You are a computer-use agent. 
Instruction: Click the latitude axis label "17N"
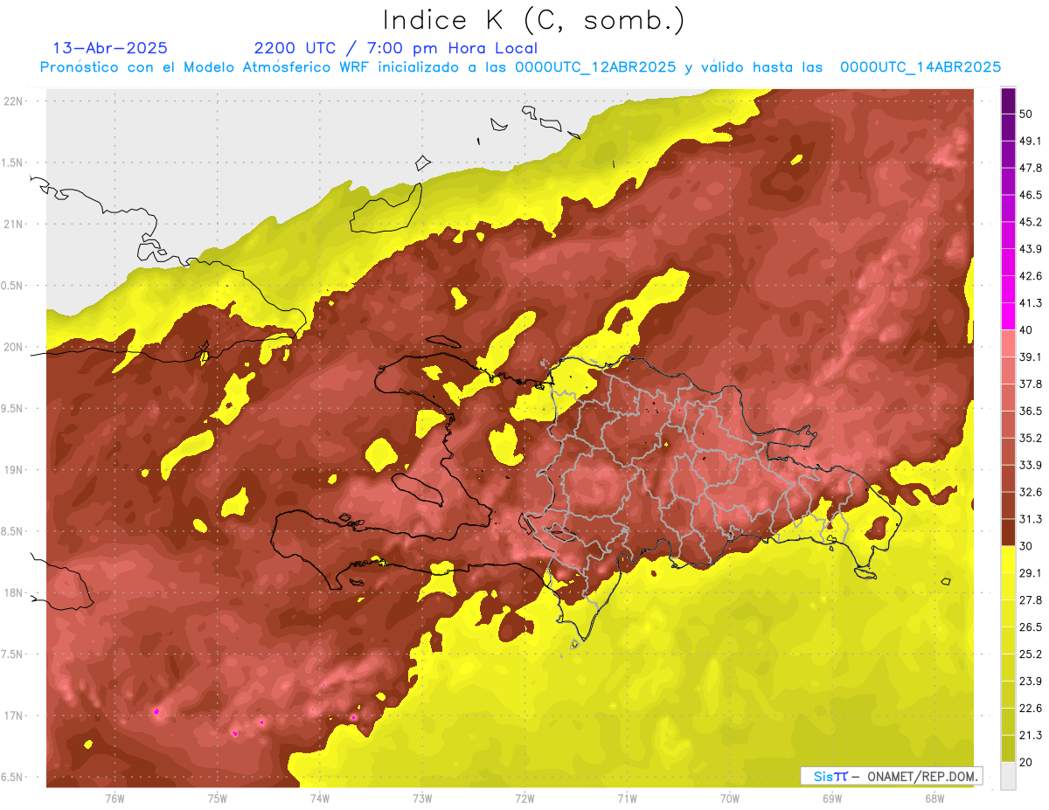[x=15, y=716]
